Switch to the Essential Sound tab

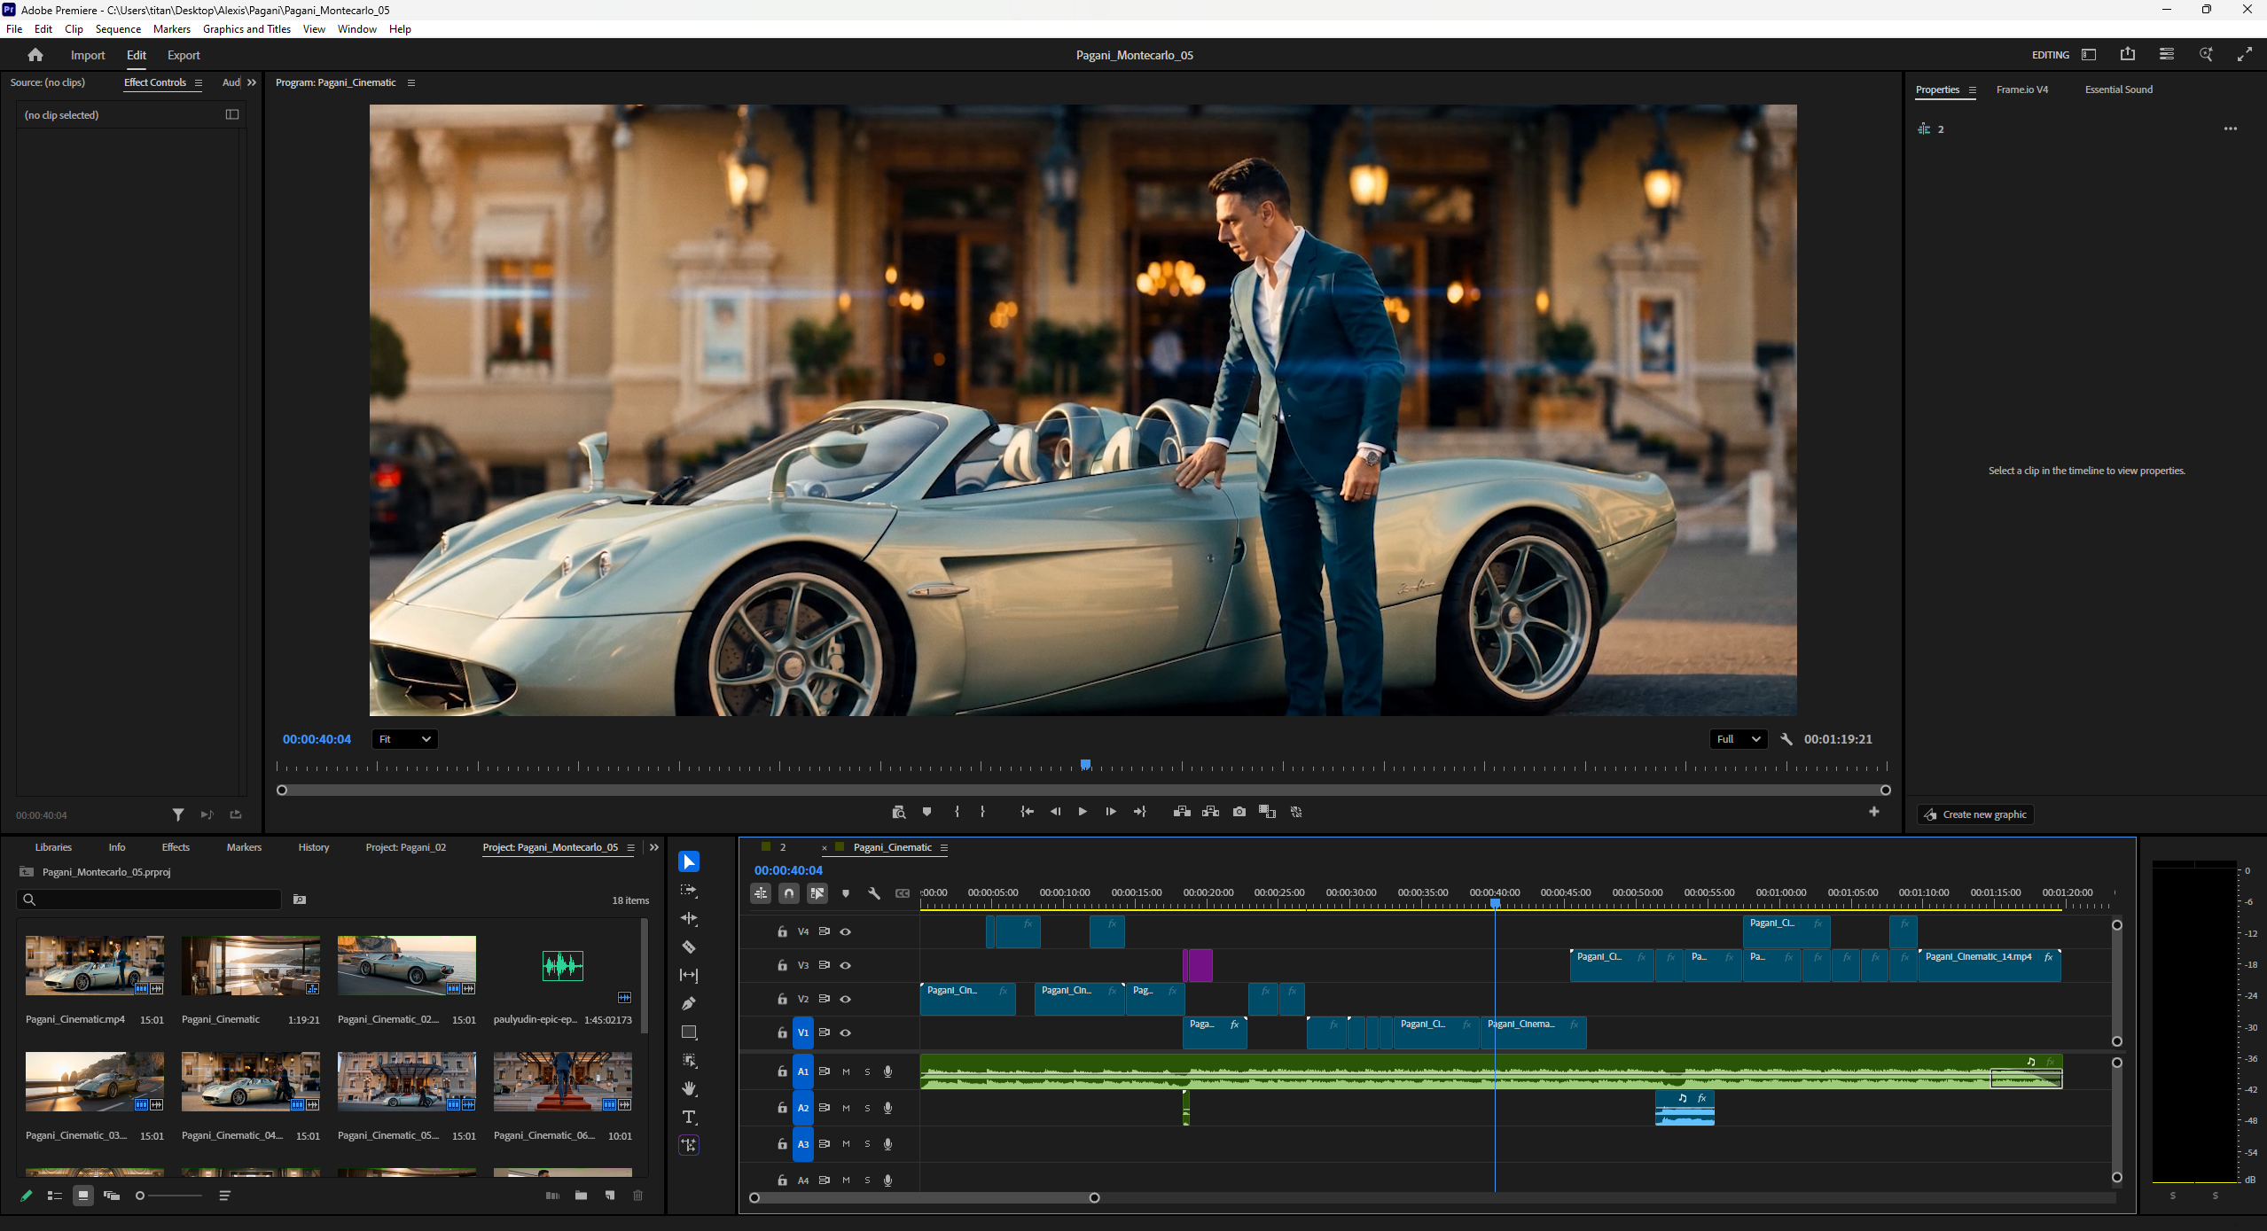pos(2118,90)
